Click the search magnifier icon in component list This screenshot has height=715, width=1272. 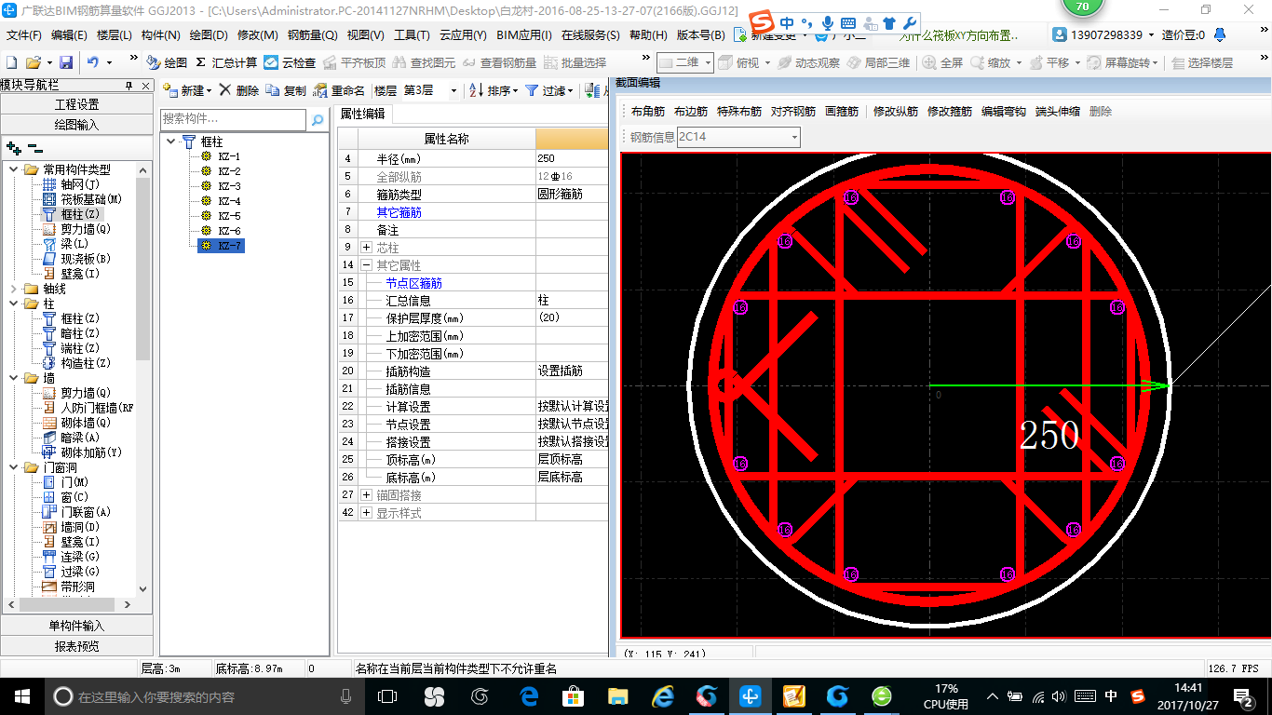tap(317, 119)
